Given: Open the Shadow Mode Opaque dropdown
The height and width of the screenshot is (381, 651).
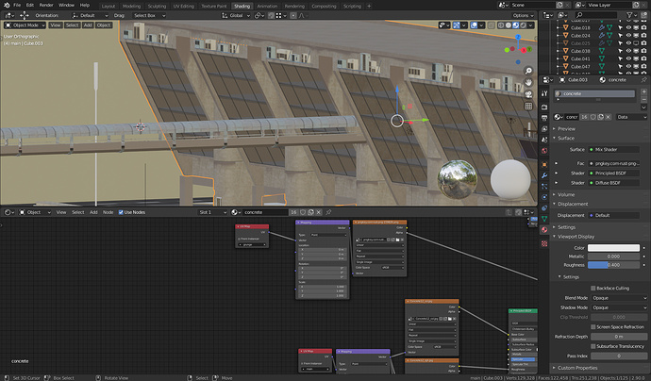Looking at the screenshot, I should [x=619, y=307].
